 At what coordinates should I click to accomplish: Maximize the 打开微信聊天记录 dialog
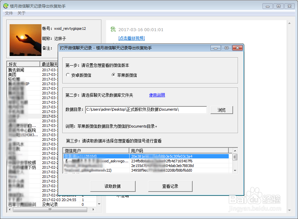(226, 48)
